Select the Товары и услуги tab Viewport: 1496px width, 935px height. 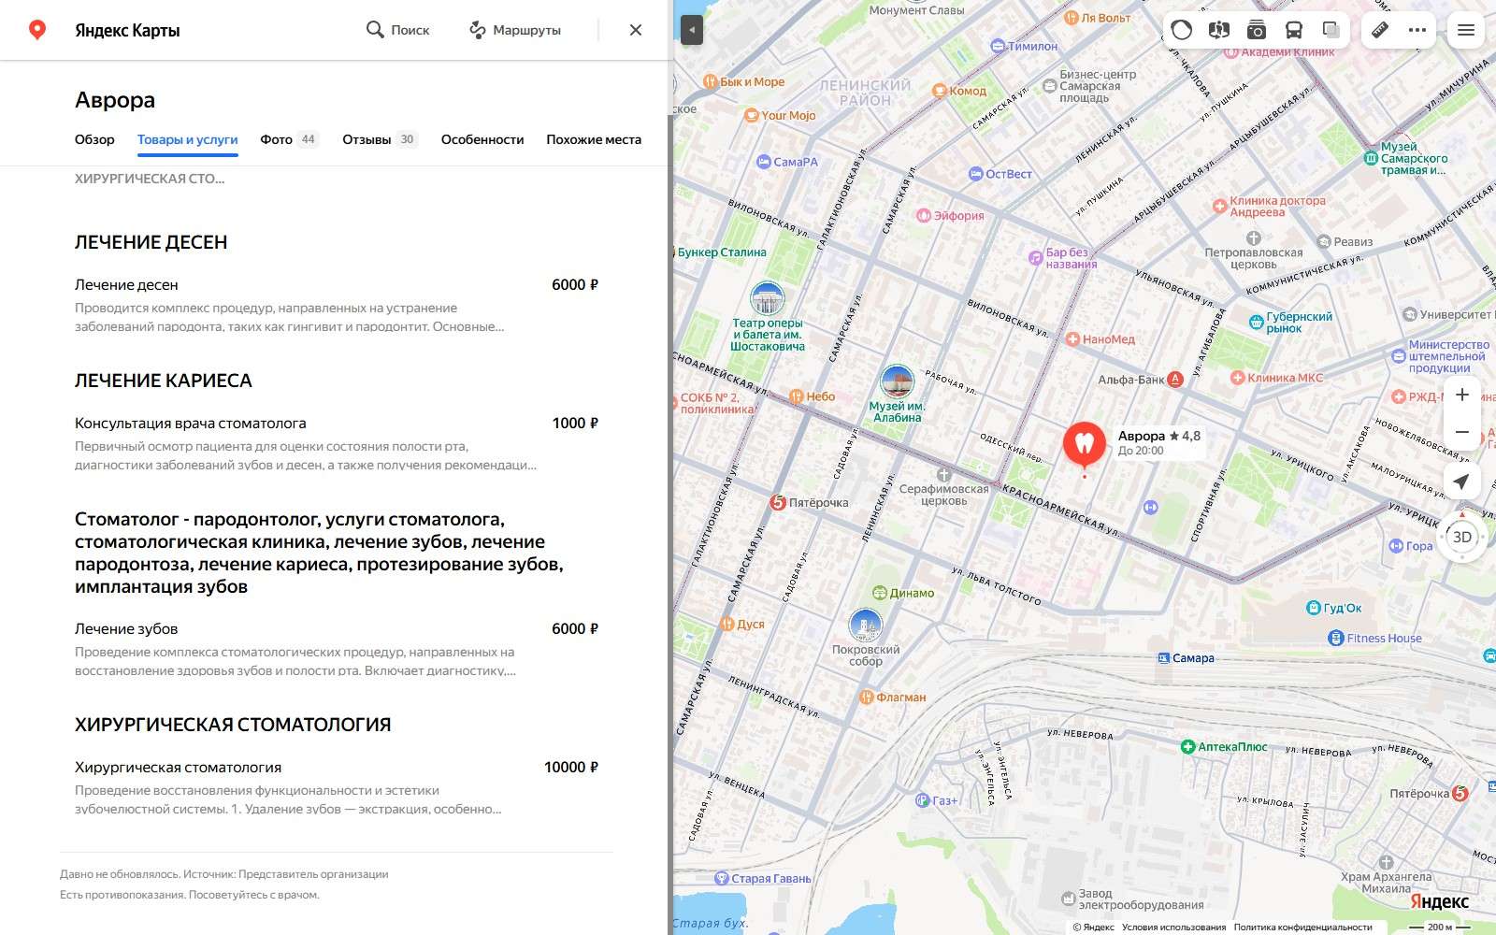(188, 139)
